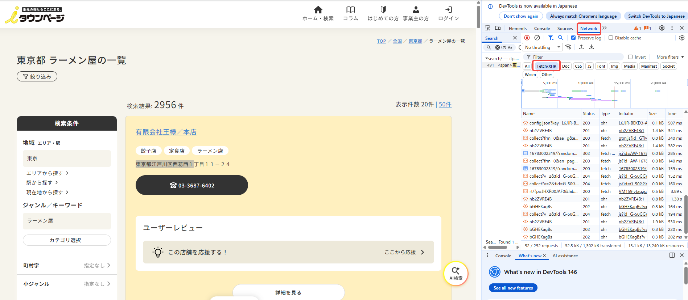The image size is (688, 300).
Task: Click the import HAR upload icon
Action: (581, 47)
